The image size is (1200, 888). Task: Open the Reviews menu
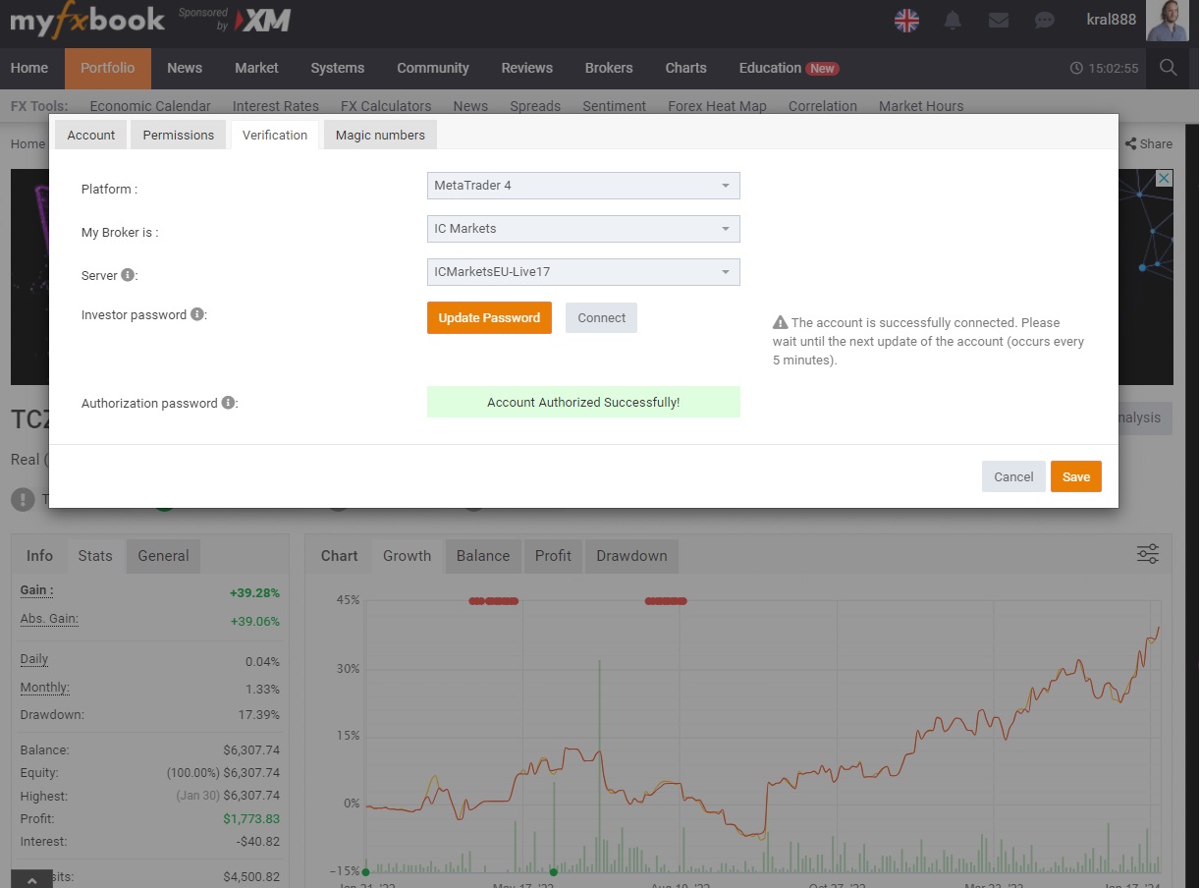pos(527,68)
